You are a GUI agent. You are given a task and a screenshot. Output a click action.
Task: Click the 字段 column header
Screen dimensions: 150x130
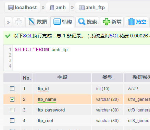pos(62,78)
